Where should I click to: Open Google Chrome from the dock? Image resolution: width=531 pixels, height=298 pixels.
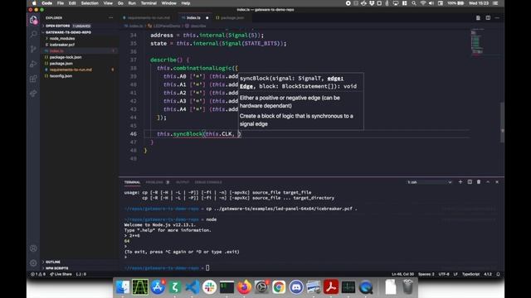pyautogui.click(x=279, y=287)
